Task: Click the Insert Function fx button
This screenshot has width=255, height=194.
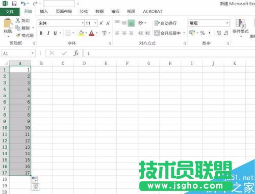Action: point(76,53)
